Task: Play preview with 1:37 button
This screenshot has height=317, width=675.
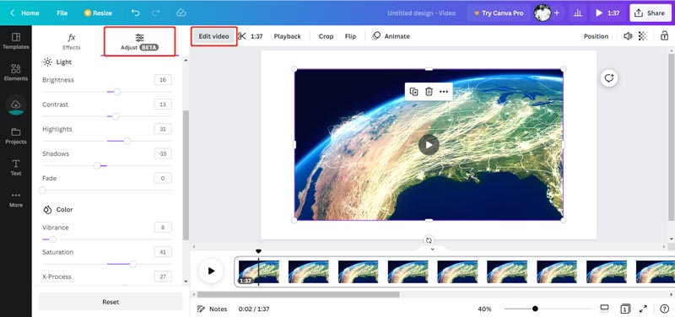Action: [607, 13]
